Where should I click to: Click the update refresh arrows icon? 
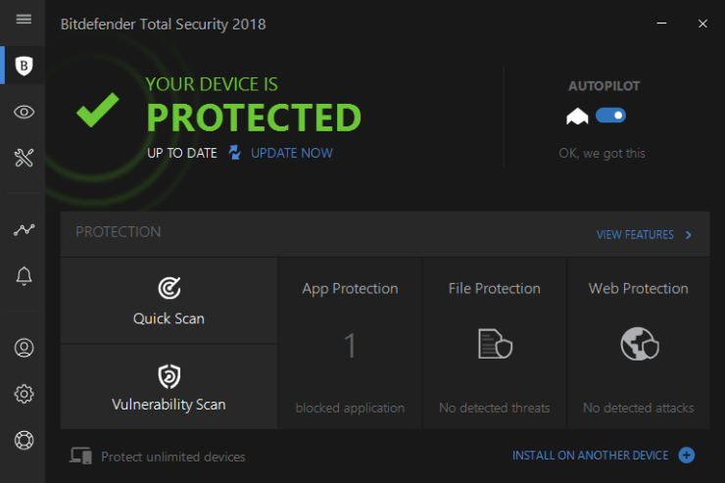pos(235,153)
